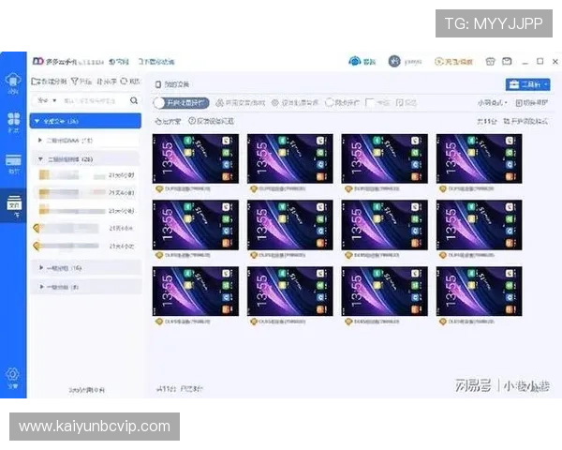Tick the empty square checkbox in toolbar

pyautogui.click(x=369, y=102)
